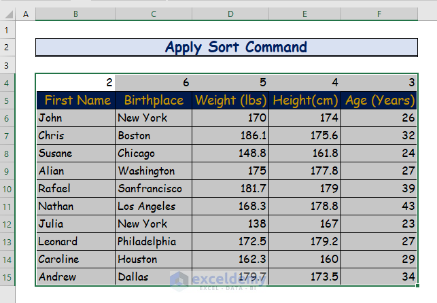Click the 'Nathan' cell
Image resolution: width=437 pixels, height=303 pixels.
pyautogui.click(x=75, y=207)
